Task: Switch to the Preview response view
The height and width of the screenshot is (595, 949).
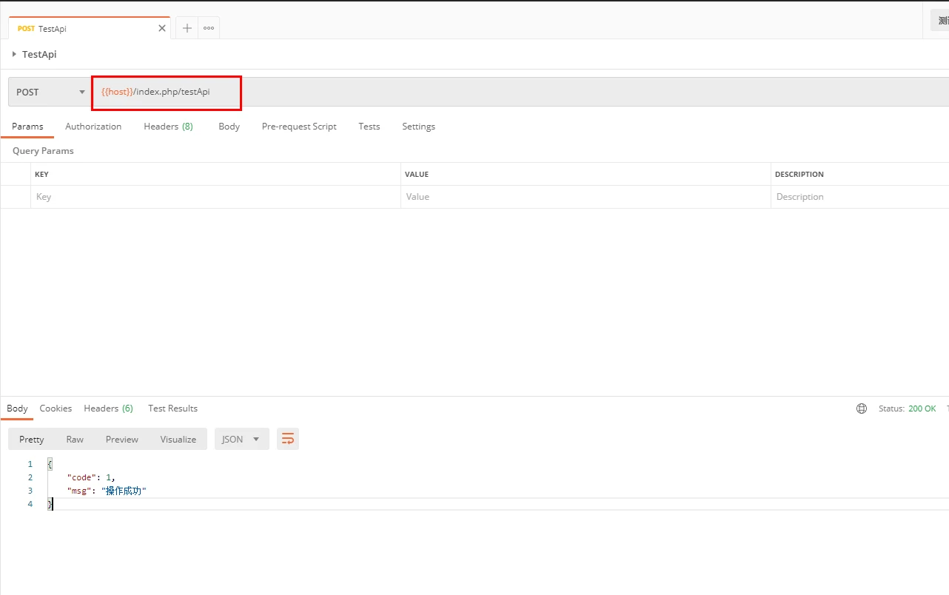Action: [121, 440]
